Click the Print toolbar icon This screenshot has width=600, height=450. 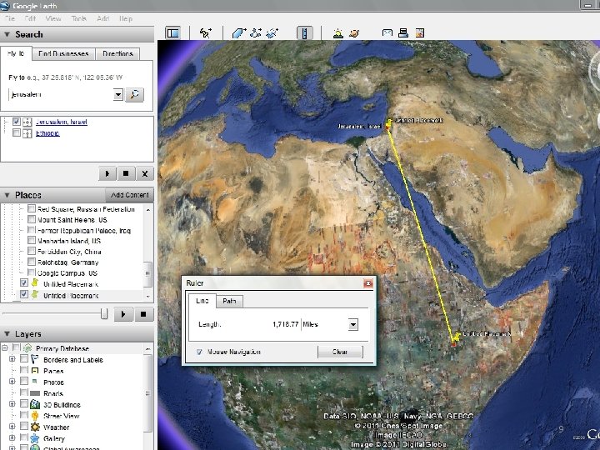click(403, 33)
